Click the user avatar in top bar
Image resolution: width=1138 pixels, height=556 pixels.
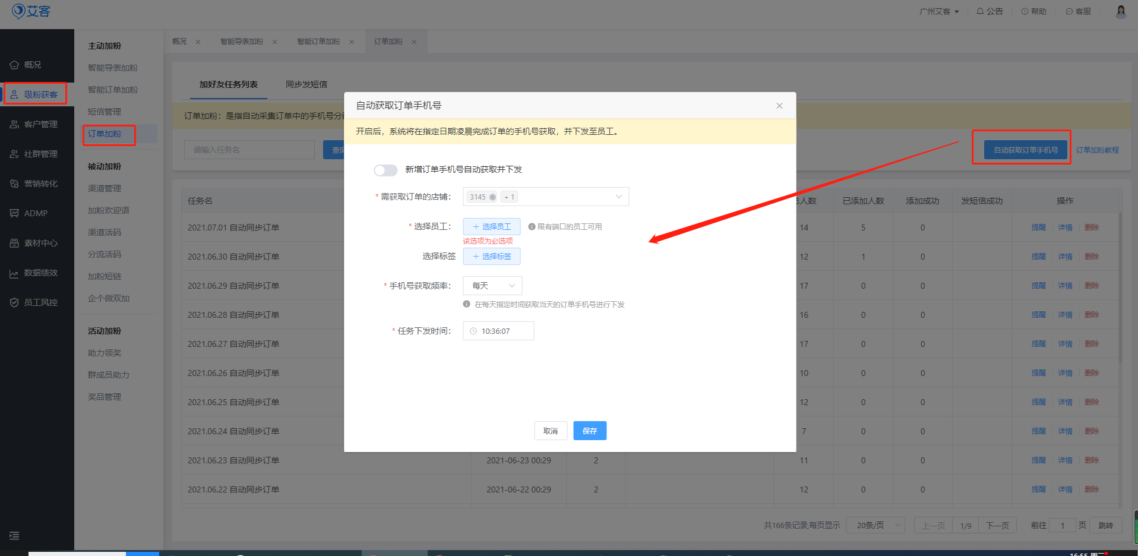tap(1121, 11)
